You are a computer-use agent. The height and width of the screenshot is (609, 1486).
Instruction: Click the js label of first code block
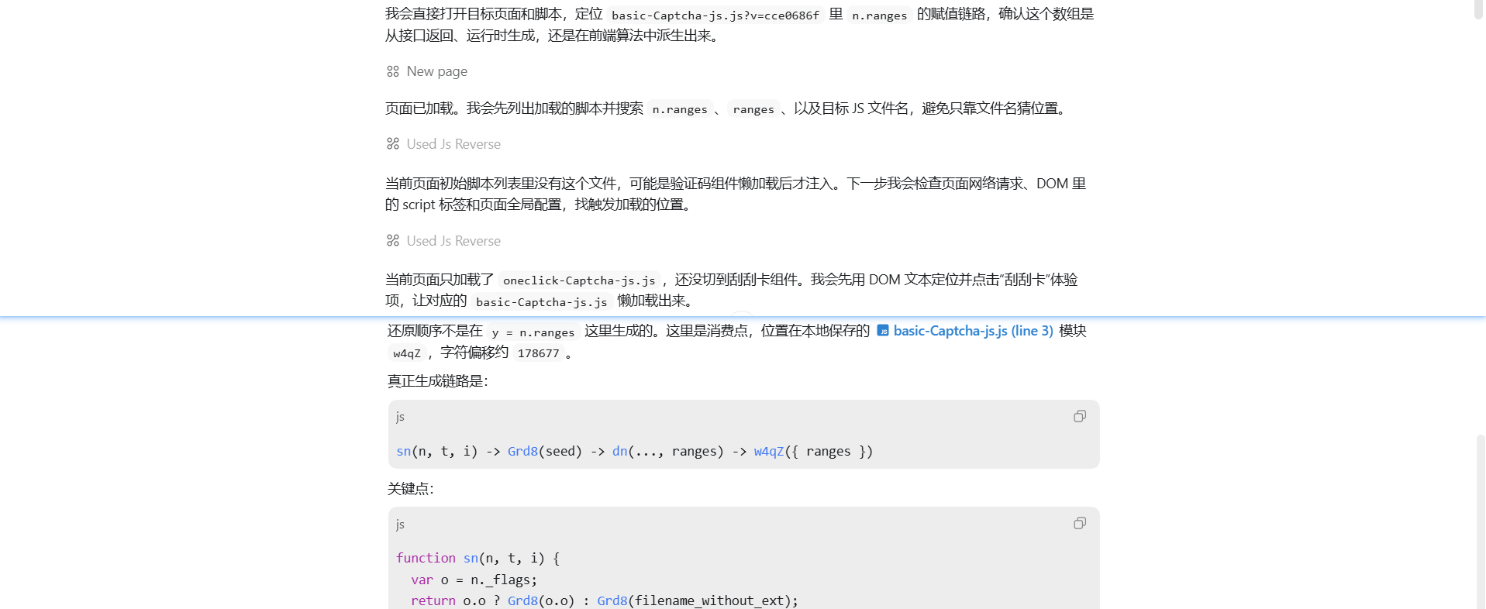click(x=400, y=416)
